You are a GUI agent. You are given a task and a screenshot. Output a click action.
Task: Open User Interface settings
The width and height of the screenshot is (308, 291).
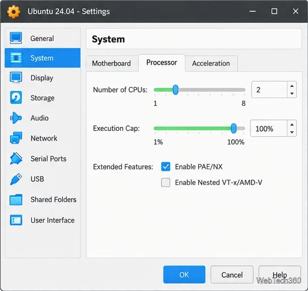[x=43, y=220]
